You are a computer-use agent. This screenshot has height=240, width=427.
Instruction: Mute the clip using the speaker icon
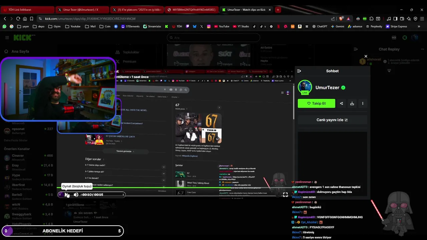(x=76, y=195)
